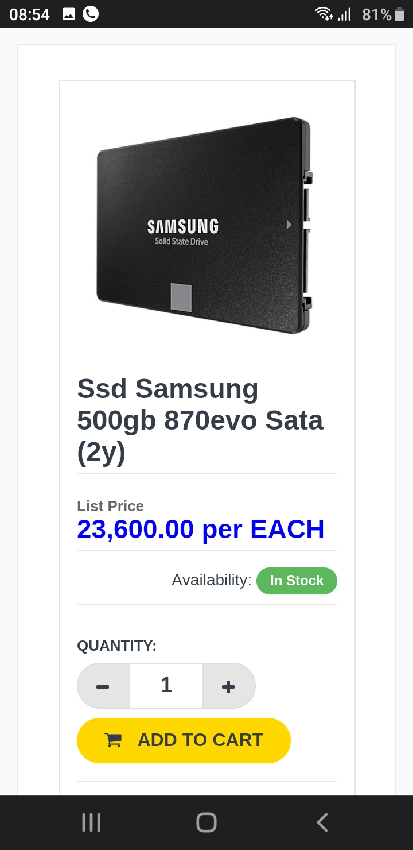Screen dimensions: 413x850
Task: Tap the 08:54 clock in status bar
Action: (x=30, y=14)
